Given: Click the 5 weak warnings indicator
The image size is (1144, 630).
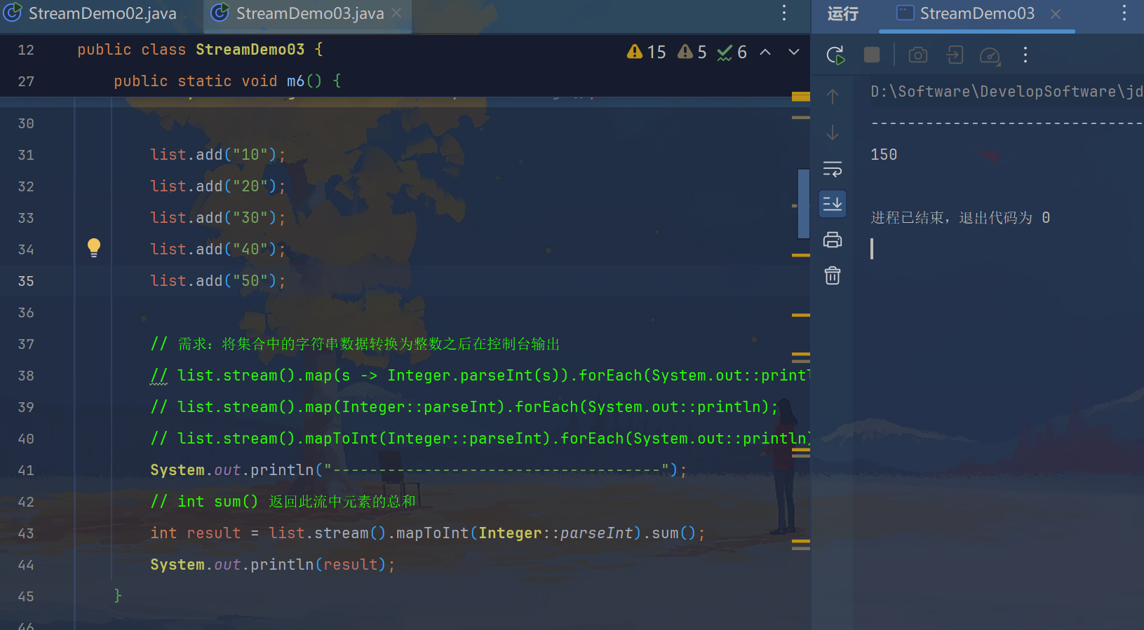Looking at the screenshot, I should pyautogui.click(x=692, y=52).
